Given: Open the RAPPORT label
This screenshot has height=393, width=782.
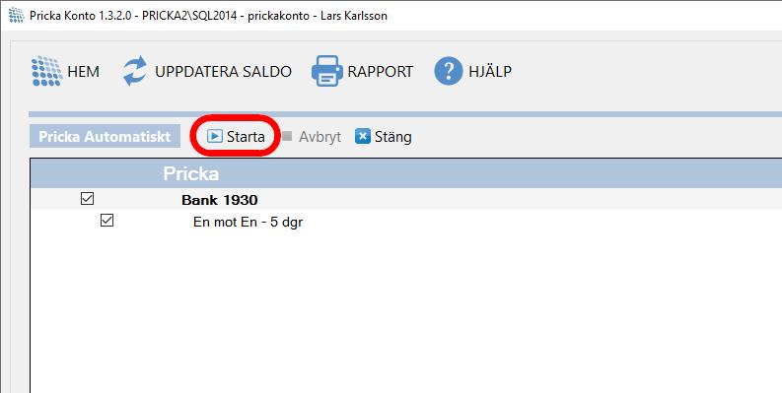Looking at the screenshot, I should [380, 72].
